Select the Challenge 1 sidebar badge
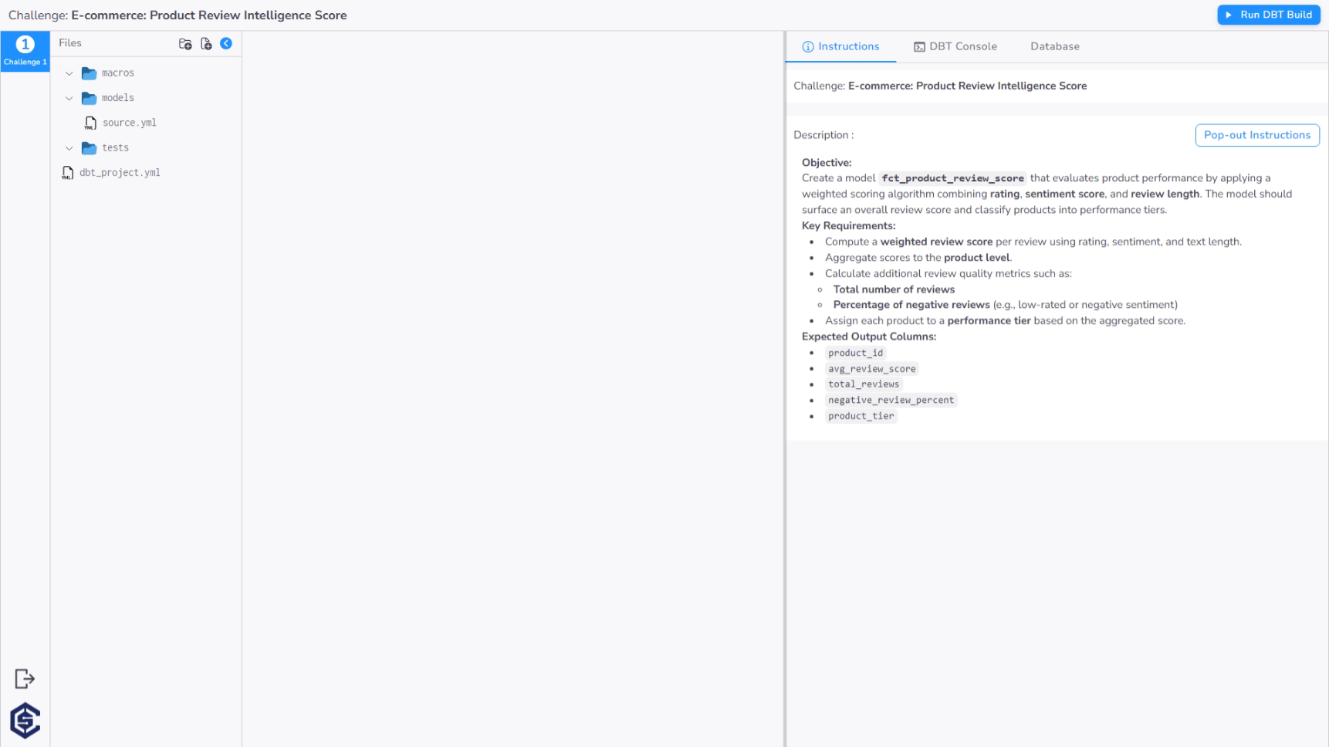 (25, 51)
